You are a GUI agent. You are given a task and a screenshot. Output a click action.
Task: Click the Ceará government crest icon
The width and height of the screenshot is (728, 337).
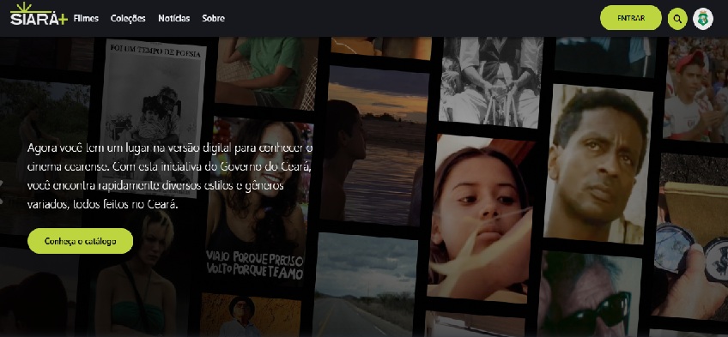coord(703,19)
